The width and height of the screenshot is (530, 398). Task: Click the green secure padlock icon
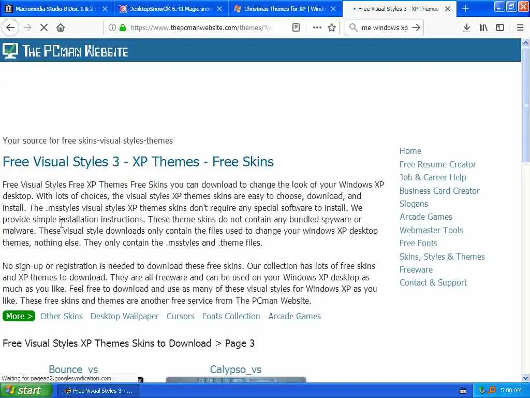pos(123,28)
